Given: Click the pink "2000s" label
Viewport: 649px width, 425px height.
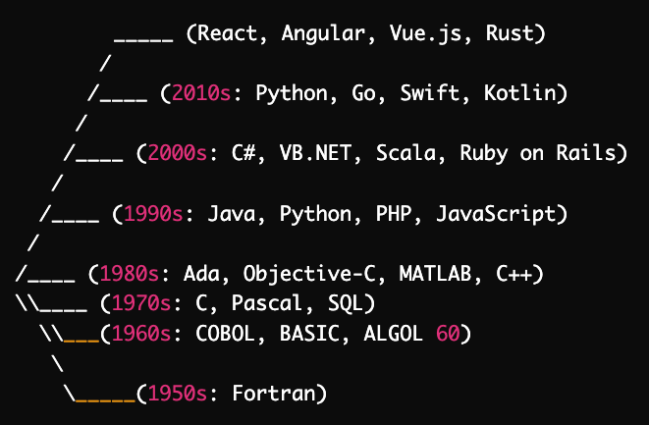Looking at the screenshot, I should [x=177, y=153].
